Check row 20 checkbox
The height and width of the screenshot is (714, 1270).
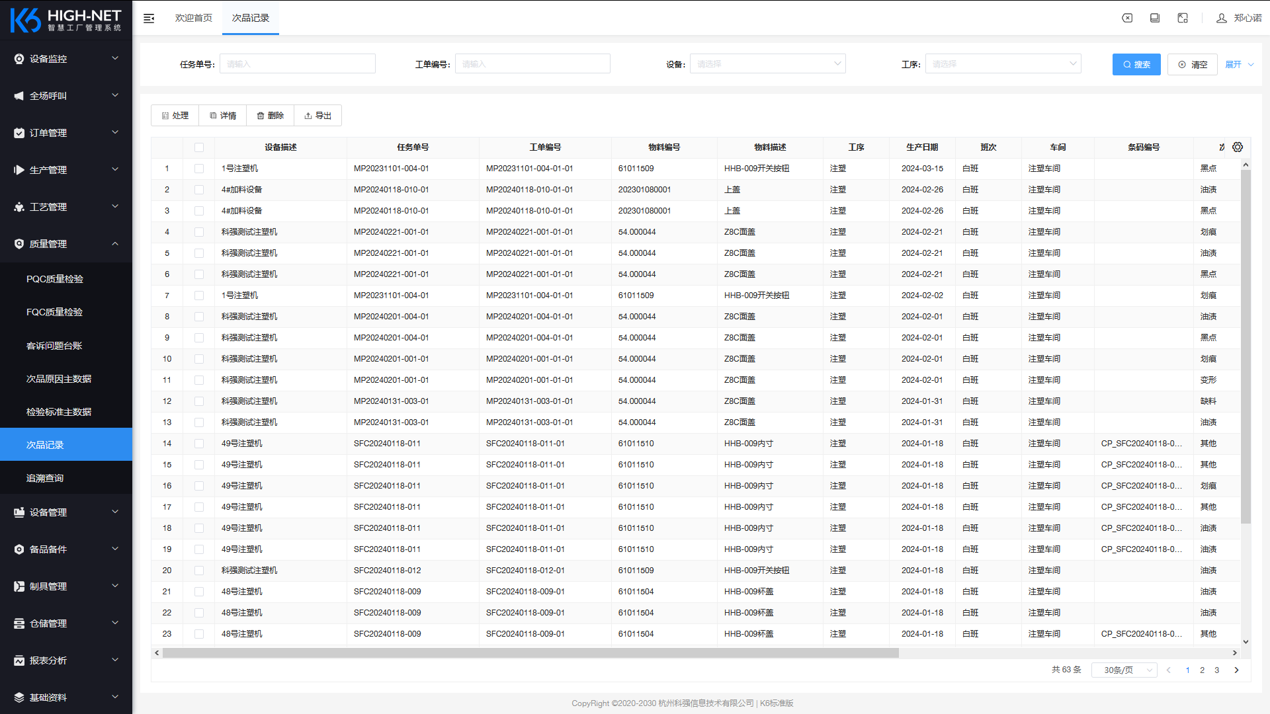(199, 571)
